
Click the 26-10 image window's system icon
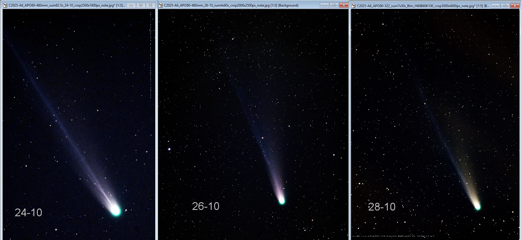(x=160, y=5)
